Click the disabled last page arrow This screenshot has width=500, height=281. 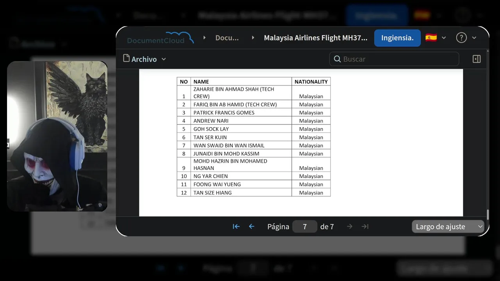point(365,226)
